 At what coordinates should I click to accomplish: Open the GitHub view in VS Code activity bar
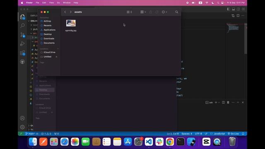pyautogui.click(x=22, y=62)
